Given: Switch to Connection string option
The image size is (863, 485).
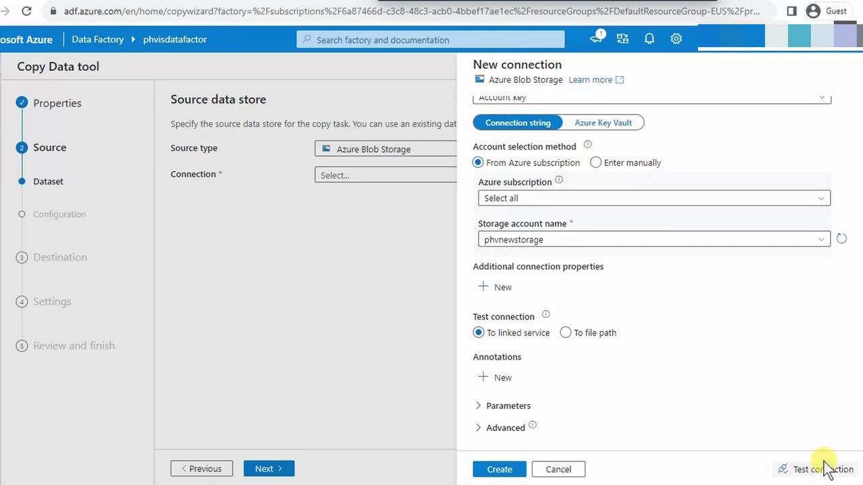Looking at the screenshot, I should click(518, 123).
